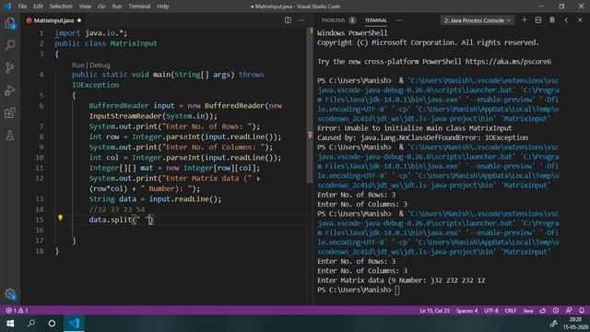
Task: Select the MatrixInput.java editor tab
Action: point(53,20)
